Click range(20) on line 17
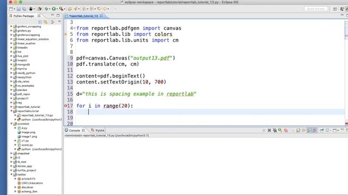The height and width of the screenshot is (195, 348). click(x=116, y=106)
